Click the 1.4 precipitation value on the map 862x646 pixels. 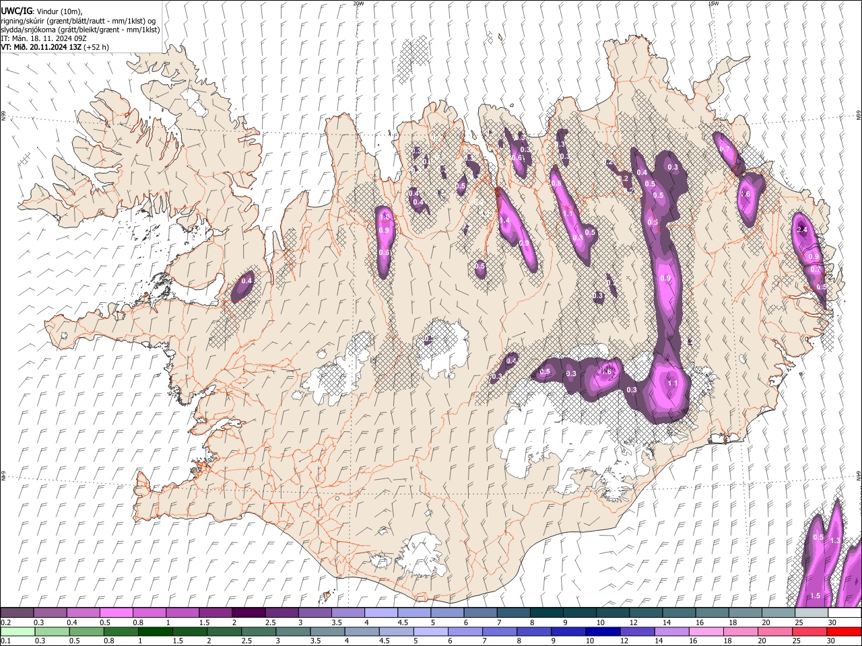504,220
